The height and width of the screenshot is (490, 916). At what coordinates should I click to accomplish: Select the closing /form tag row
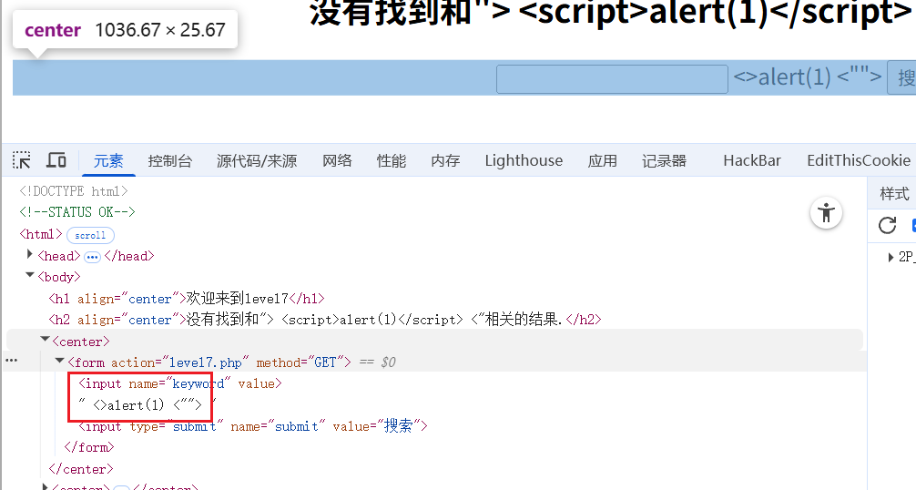click(89, 447)
